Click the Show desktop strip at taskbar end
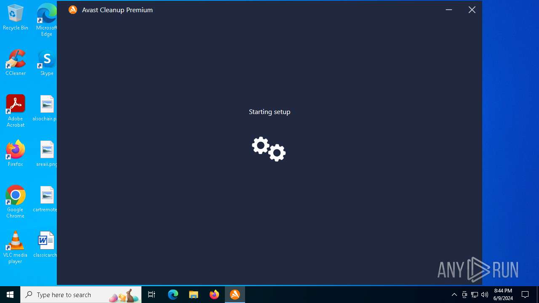The width and height of the screenshot is (539, 303). tap(538, 295)
